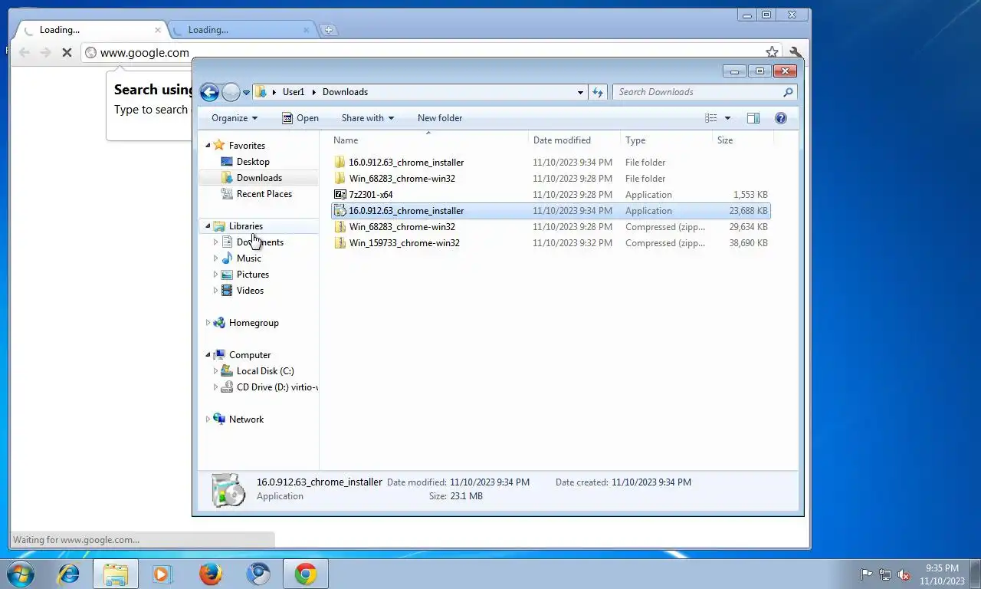This screenshot has height=589, width=981.
Task: Select Recent Places in Favorites
Action: [264, 194]
